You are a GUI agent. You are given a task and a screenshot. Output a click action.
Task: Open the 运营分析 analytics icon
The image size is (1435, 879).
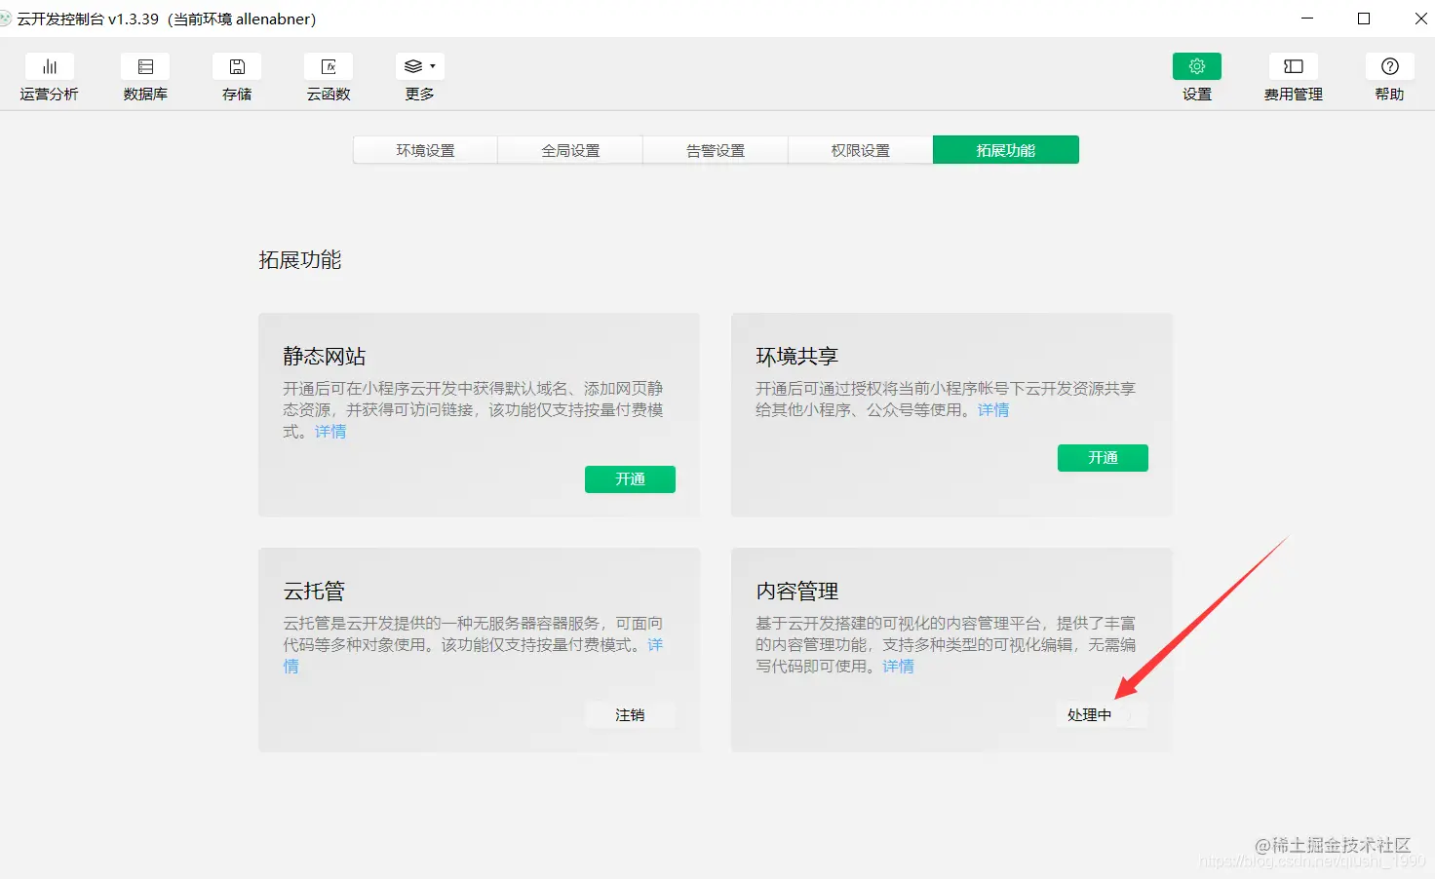(50, 66)
